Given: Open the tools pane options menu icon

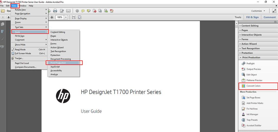Looking at the screenshot, I should pyautogui.click(x=276, y=22).
